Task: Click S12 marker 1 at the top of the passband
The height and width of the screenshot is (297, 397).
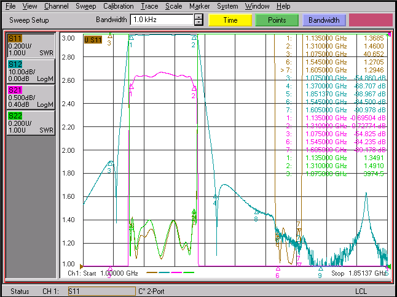Action: coord(131,37)
